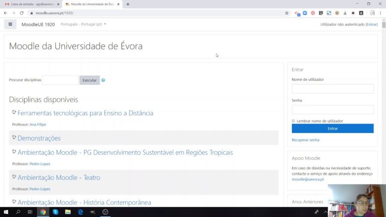386x217 pixels.
Task: Show hidden system tray icons
Action: click(x=326, y=212)
